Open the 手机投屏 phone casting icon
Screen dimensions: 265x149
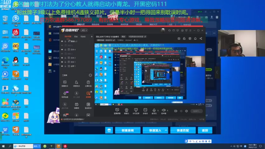(x=136, y=110)
